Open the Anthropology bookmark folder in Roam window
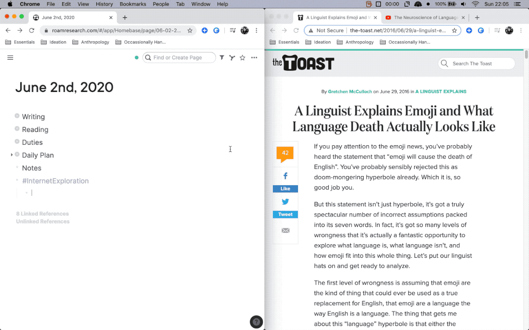529x330 pixels. [x=90, y=42]
